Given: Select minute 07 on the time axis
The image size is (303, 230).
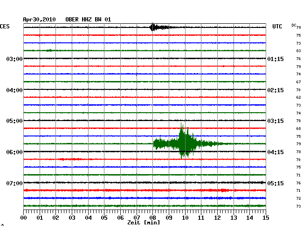Looking at the screenshot, I should 137,217.
